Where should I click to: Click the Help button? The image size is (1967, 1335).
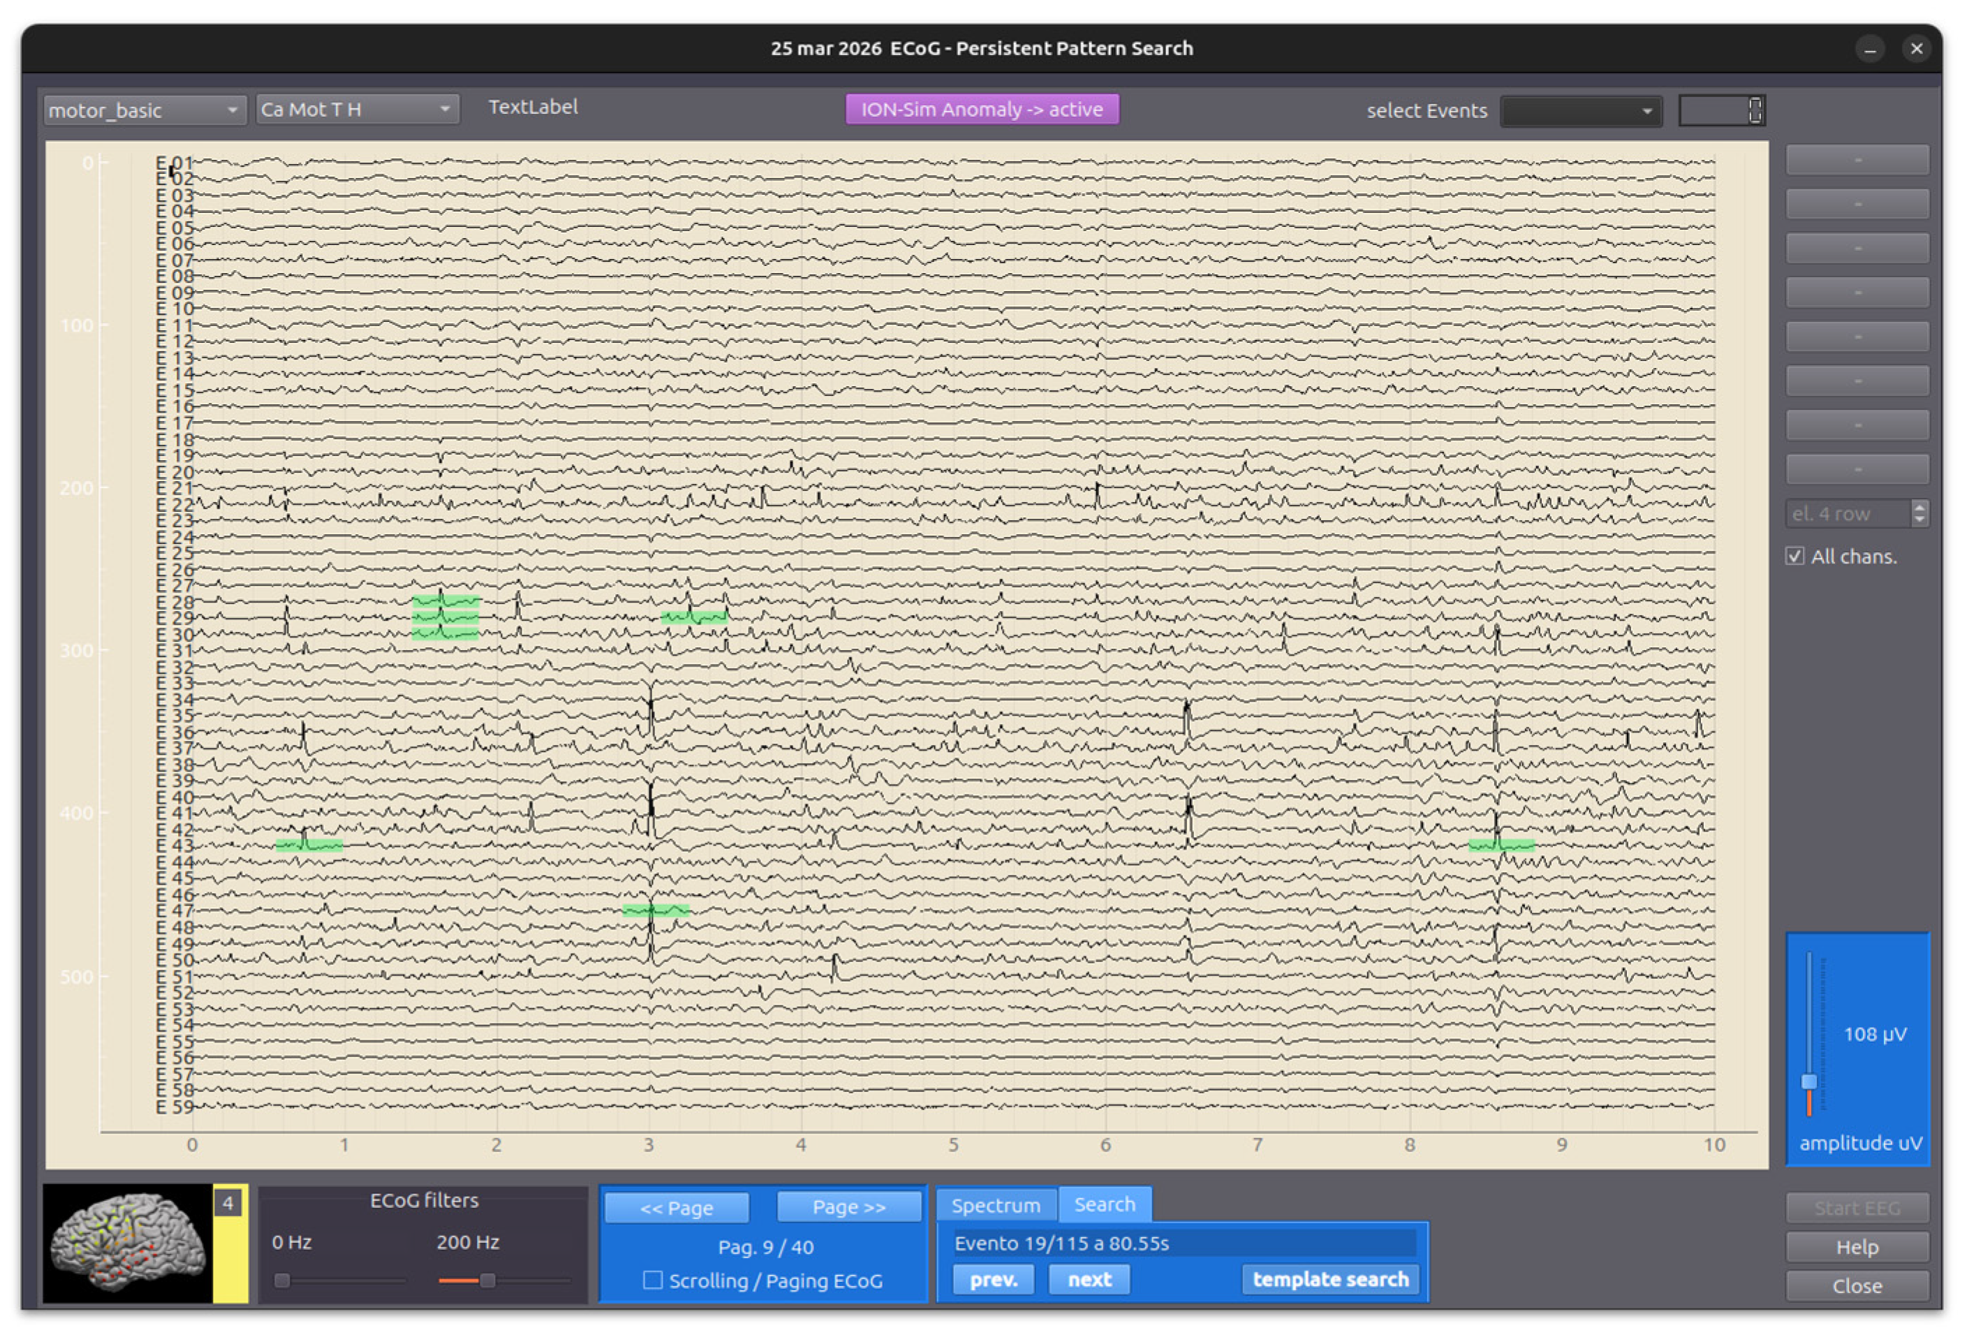pos(1857,1247)
